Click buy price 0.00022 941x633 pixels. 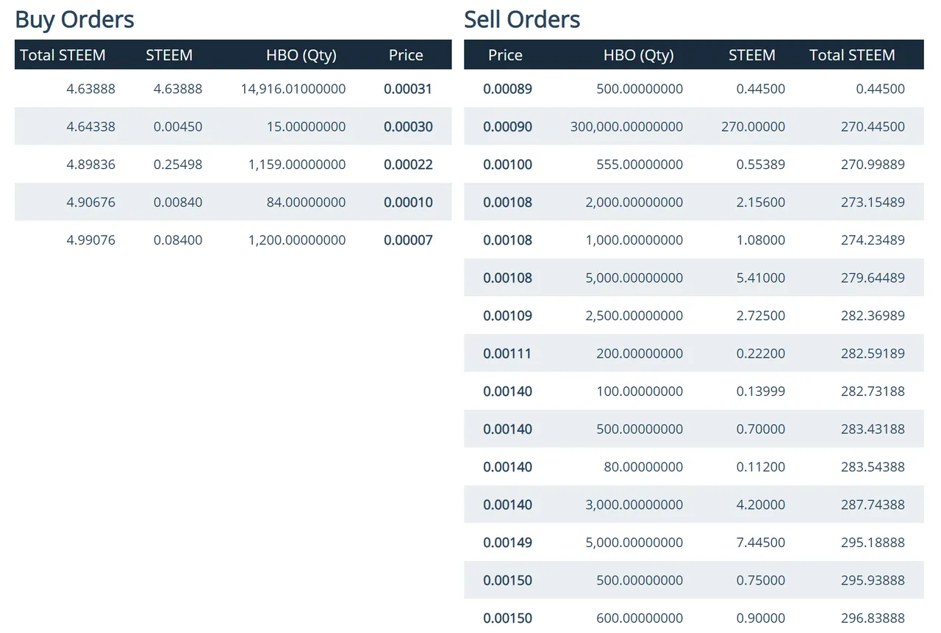(x=408, y=164)
